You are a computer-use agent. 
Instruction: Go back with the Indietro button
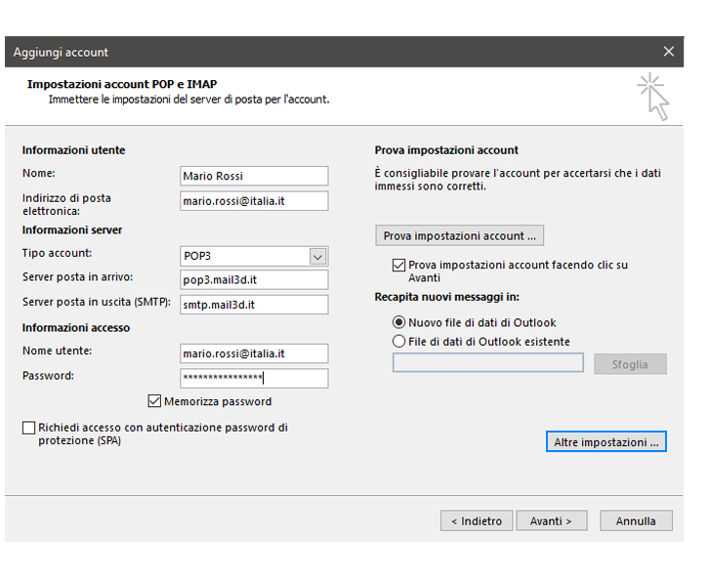tap(476, 521)
